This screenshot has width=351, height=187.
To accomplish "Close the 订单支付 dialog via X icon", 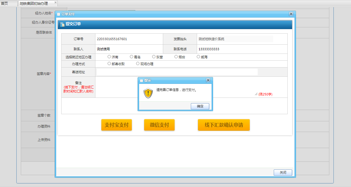I will (x=291, y=14).
